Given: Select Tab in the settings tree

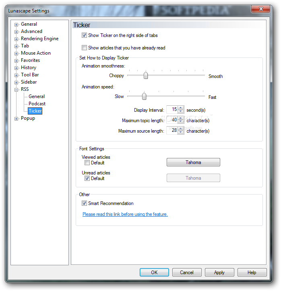Looking at the screenshot, I should (25, 46).
